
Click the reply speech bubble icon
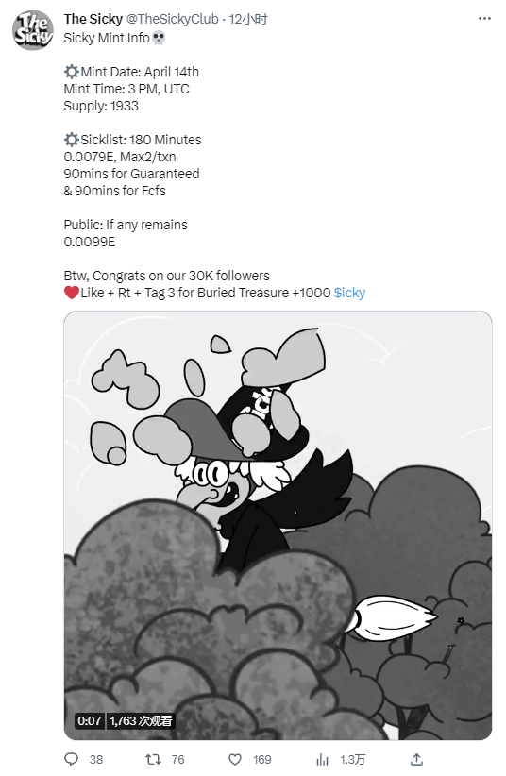pos(72,759)
